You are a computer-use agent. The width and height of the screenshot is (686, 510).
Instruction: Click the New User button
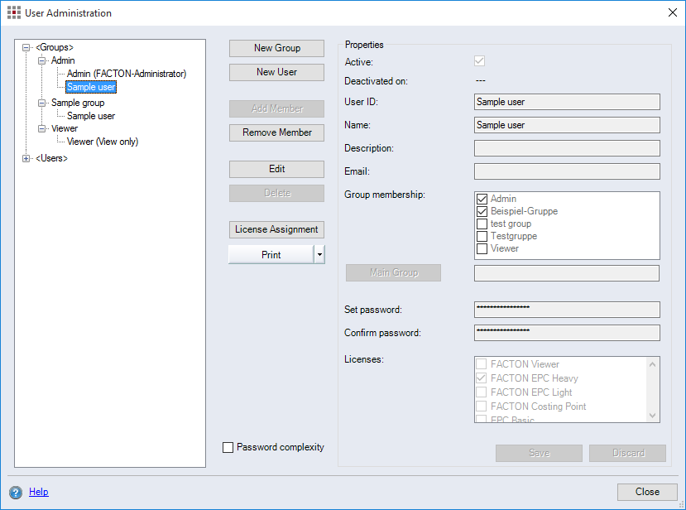tap(276, 72)
